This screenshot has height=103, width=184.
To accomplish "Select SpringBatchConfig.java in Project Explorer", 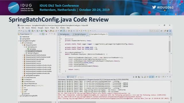I will (35, 51).
